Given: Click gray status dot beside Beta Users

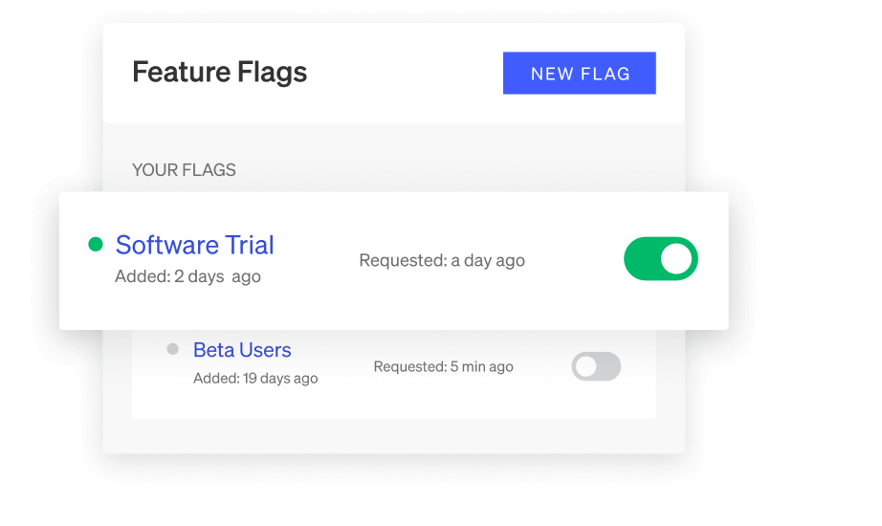Looking at the screenshot, I should [x=172, y=349].
